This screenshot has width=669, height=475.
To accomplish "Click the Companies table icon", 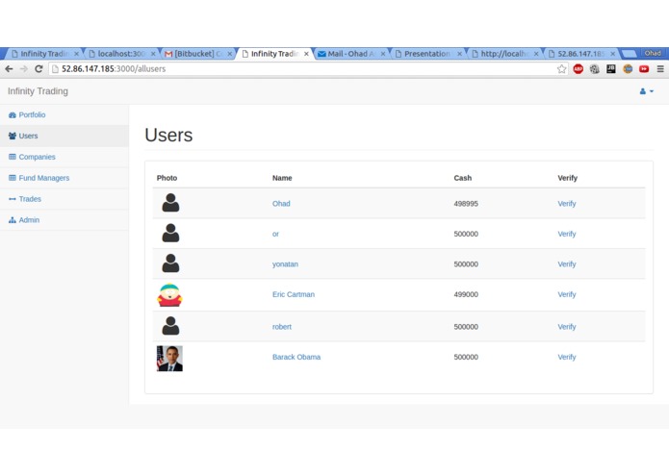I will point(13,157).
